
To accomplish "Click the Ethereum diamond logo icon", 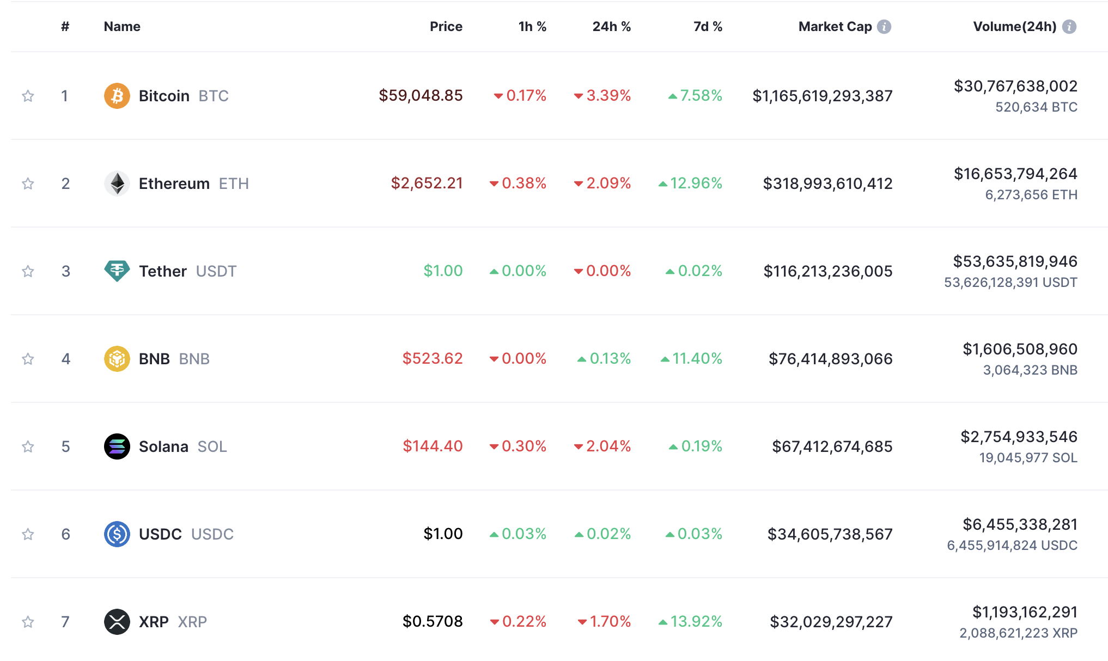I will [117, 183].
